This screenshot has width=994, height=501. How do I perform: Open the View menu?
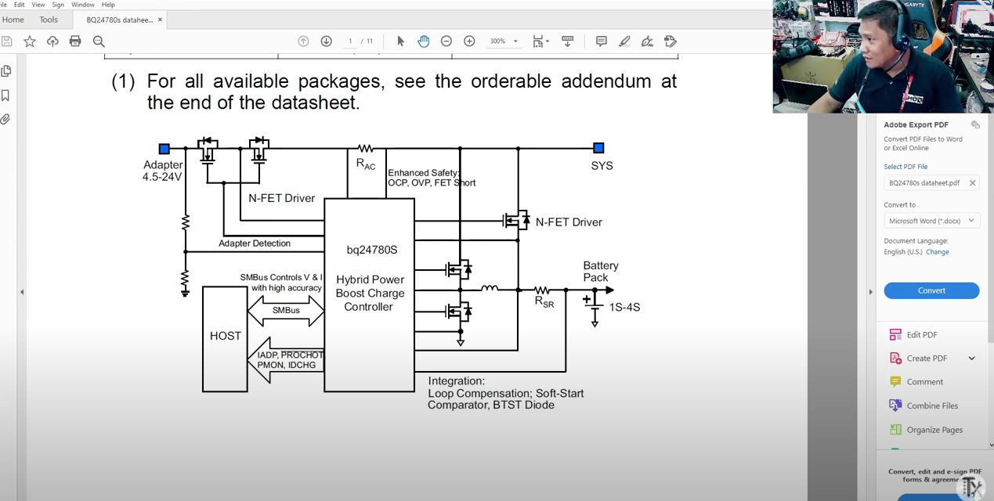38,5
